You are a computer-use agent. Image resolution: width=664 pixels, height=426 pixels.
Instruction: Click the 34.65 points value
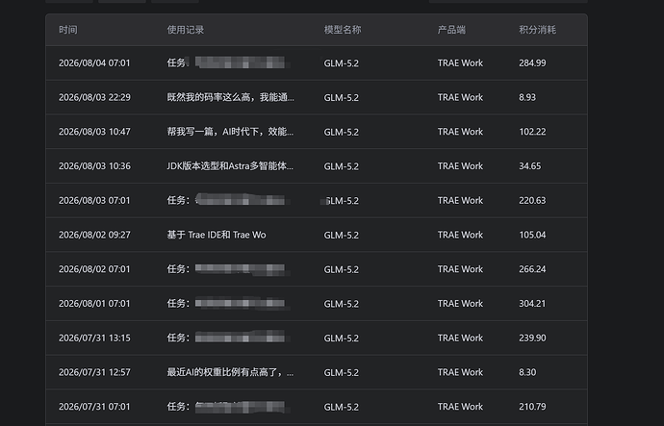[530, 165]
